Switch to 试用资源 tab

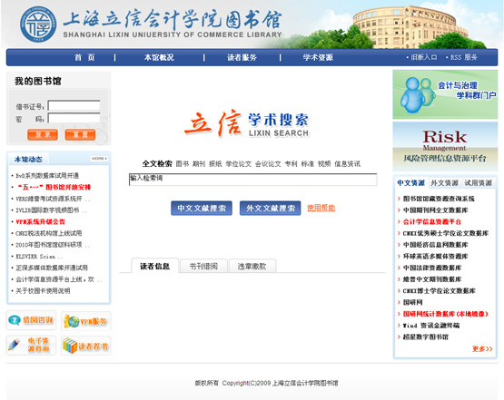[478, 183]
